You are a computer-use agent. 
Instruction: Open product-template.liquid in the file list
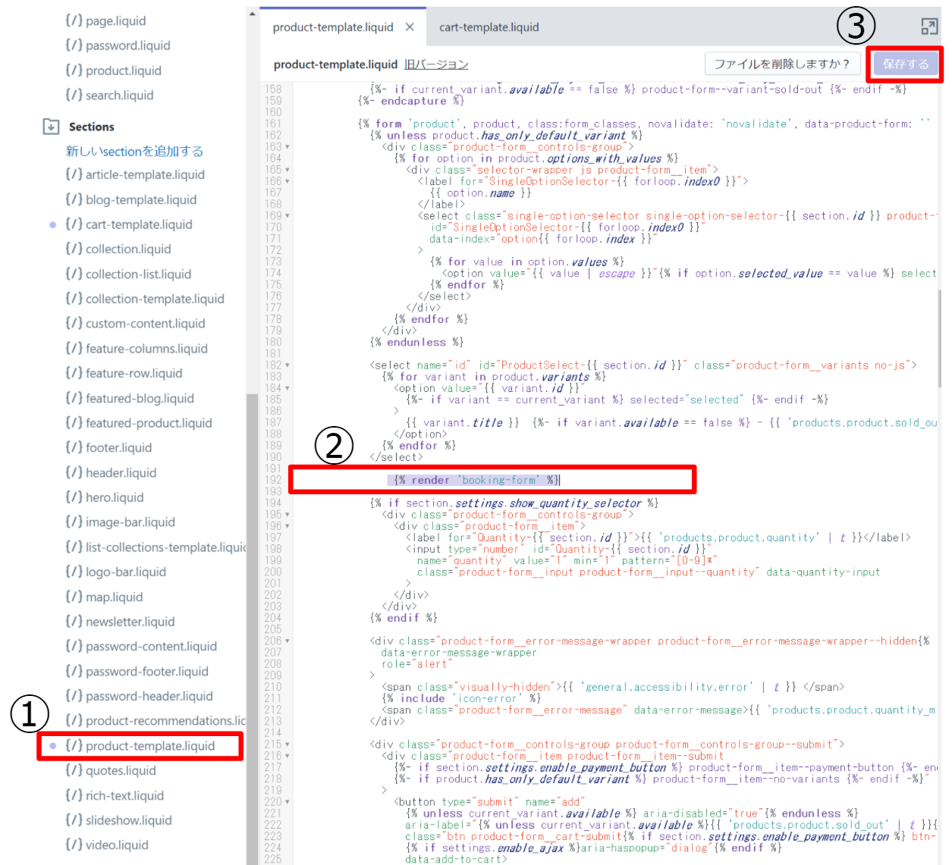click(149, 746)
